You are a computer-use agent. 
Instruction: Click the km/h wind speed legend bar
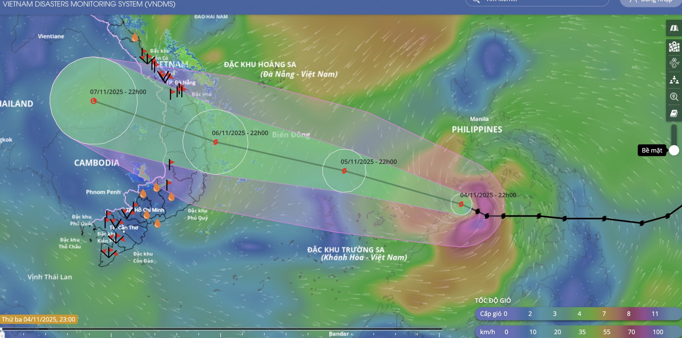point(578,332)
